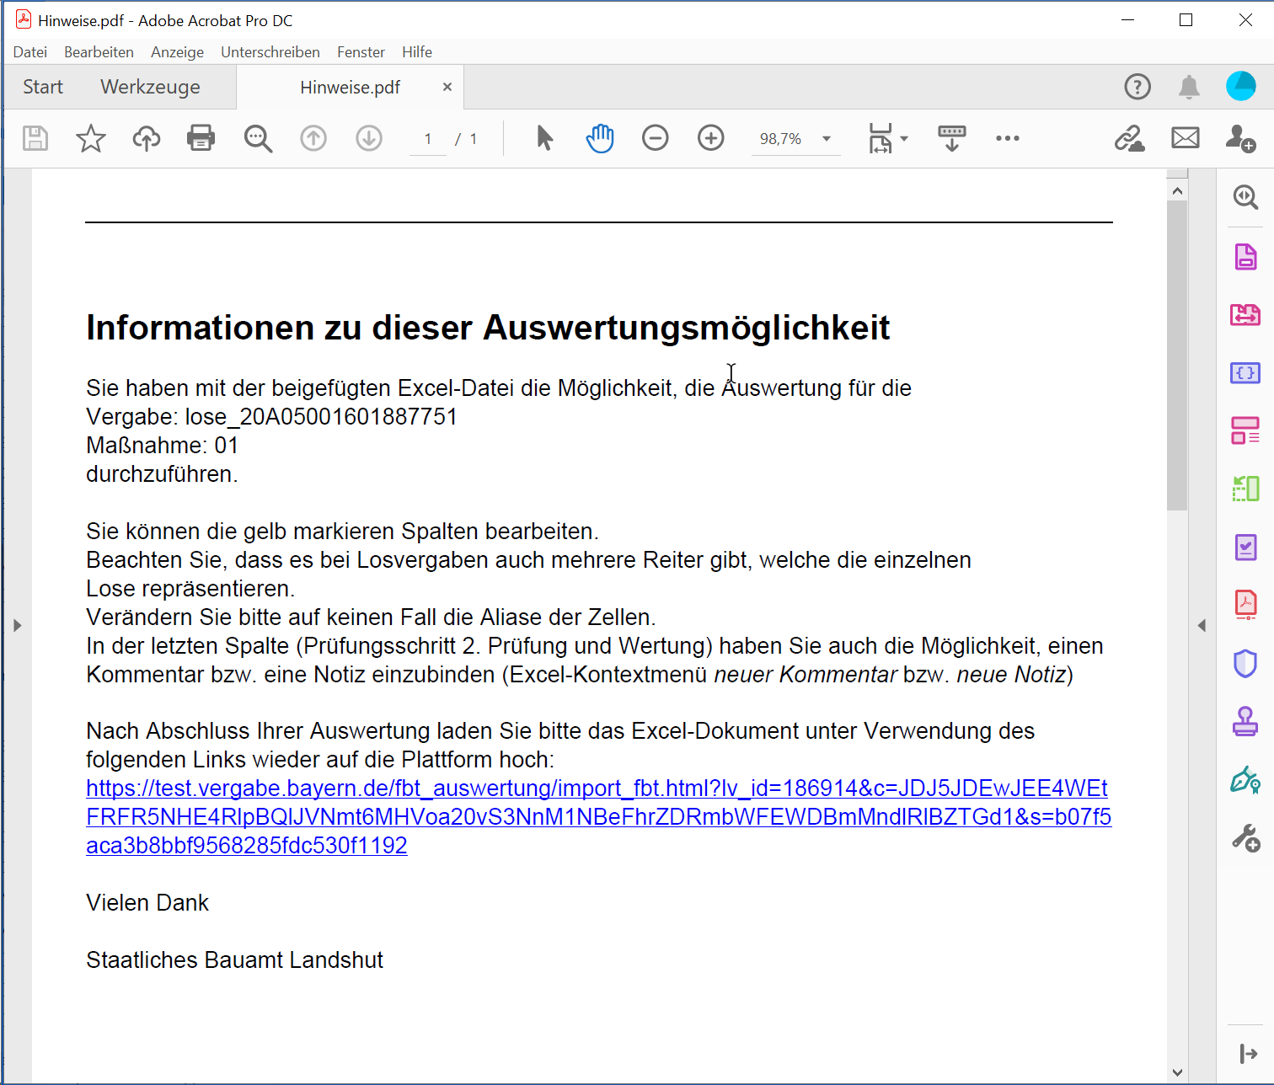This screenshot has width=1274, height=1085.
Task: Zoom in with plus icon
Action: click(711, 138)
